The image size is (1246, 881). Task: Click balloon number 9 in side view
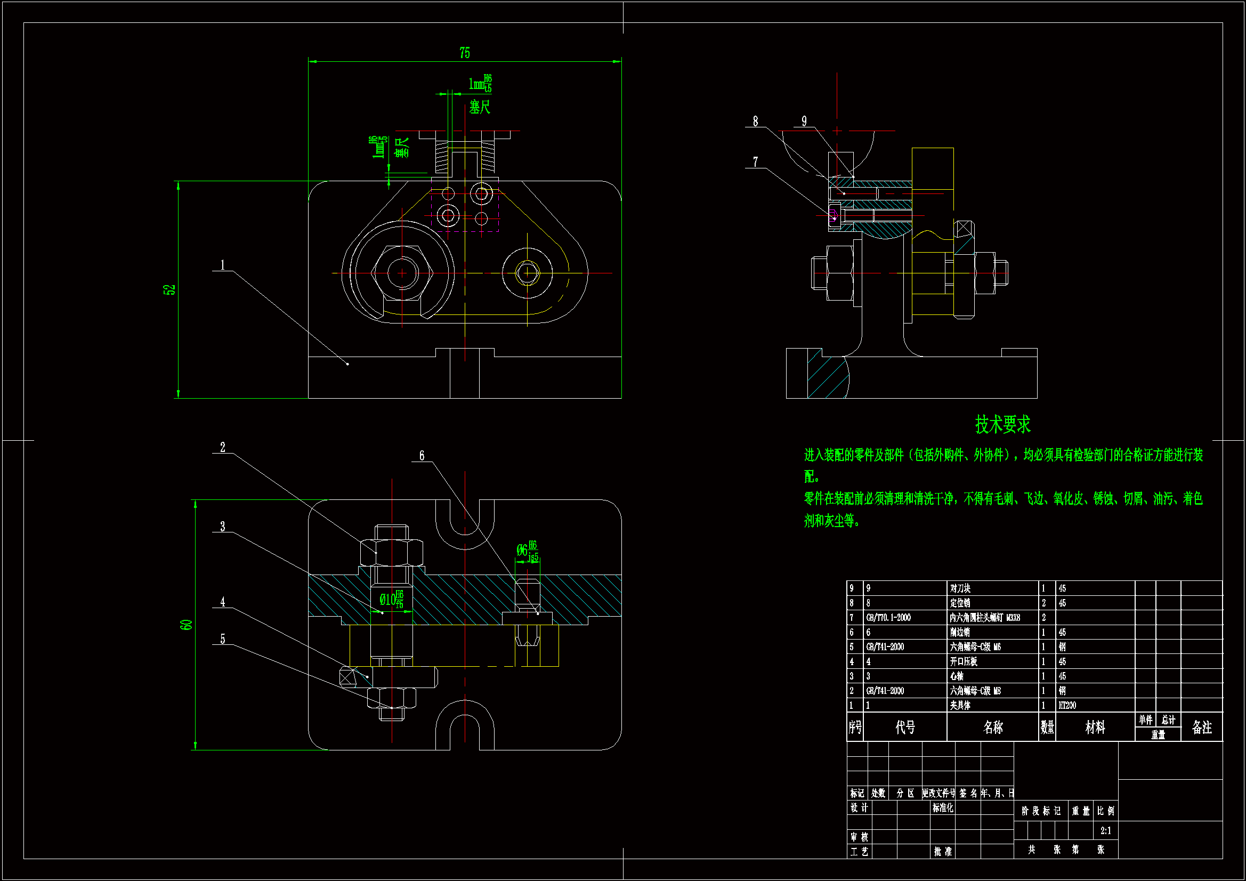pos(804,121)
